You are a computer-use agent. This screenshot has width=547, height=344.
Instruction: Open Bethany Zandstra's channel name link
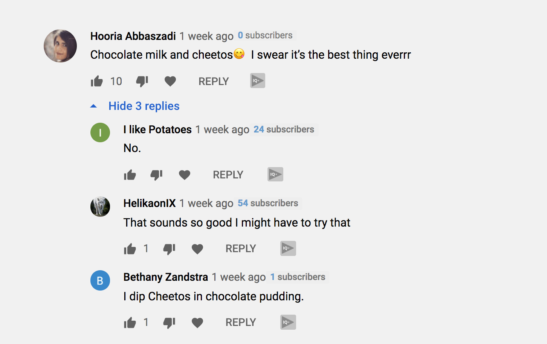166,277
